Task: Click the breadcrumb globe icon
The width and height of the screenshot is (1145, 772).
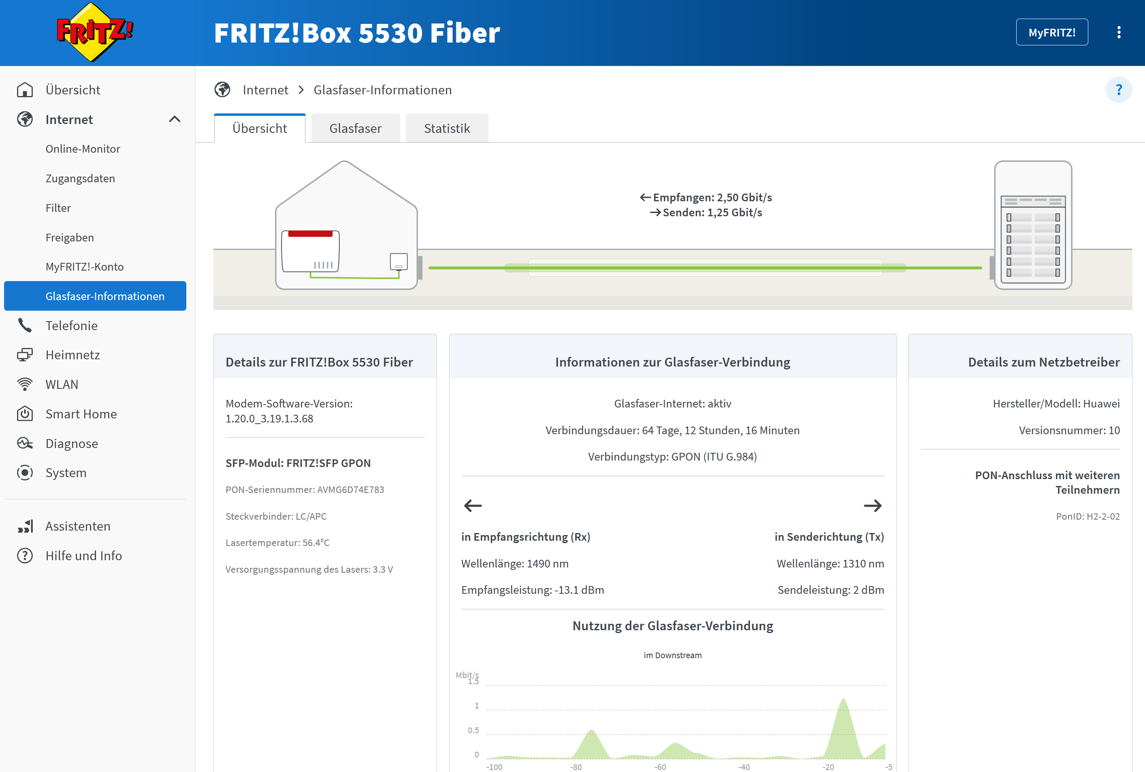Action: (222, 90)
